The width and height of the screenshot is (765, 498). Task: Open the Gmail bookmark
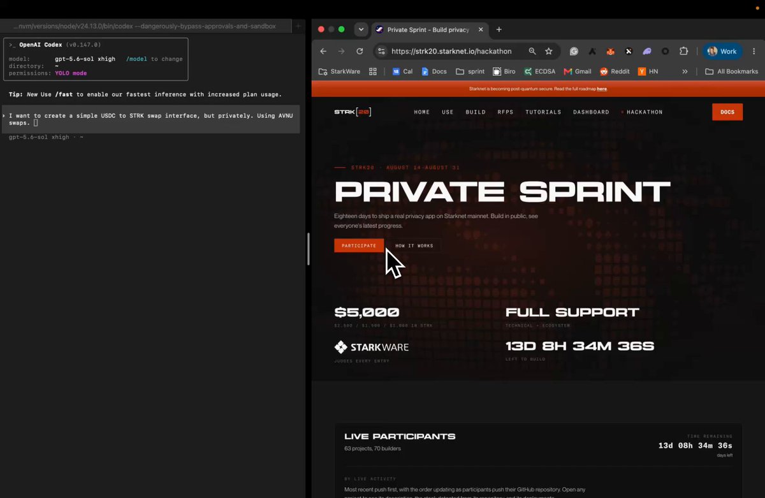(x=578, y=71)
